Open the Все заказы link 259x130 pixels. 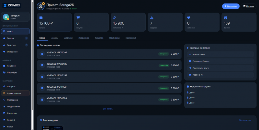(109, 109)
